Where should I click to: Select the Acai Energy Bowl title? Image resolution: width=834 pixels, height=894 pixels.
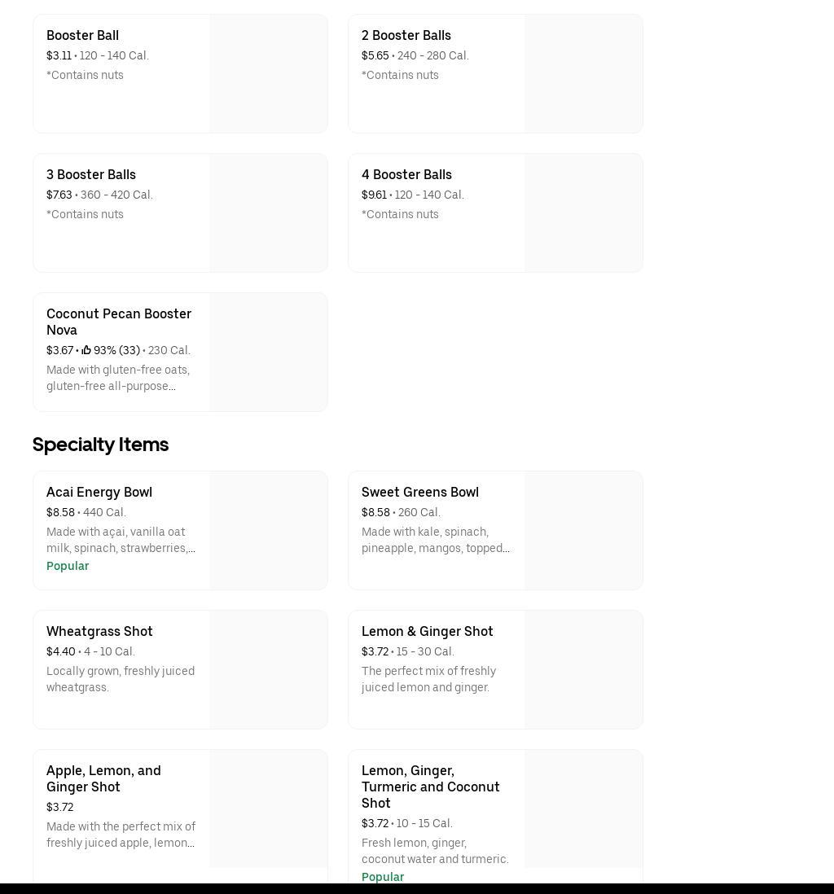pos(99,492)
